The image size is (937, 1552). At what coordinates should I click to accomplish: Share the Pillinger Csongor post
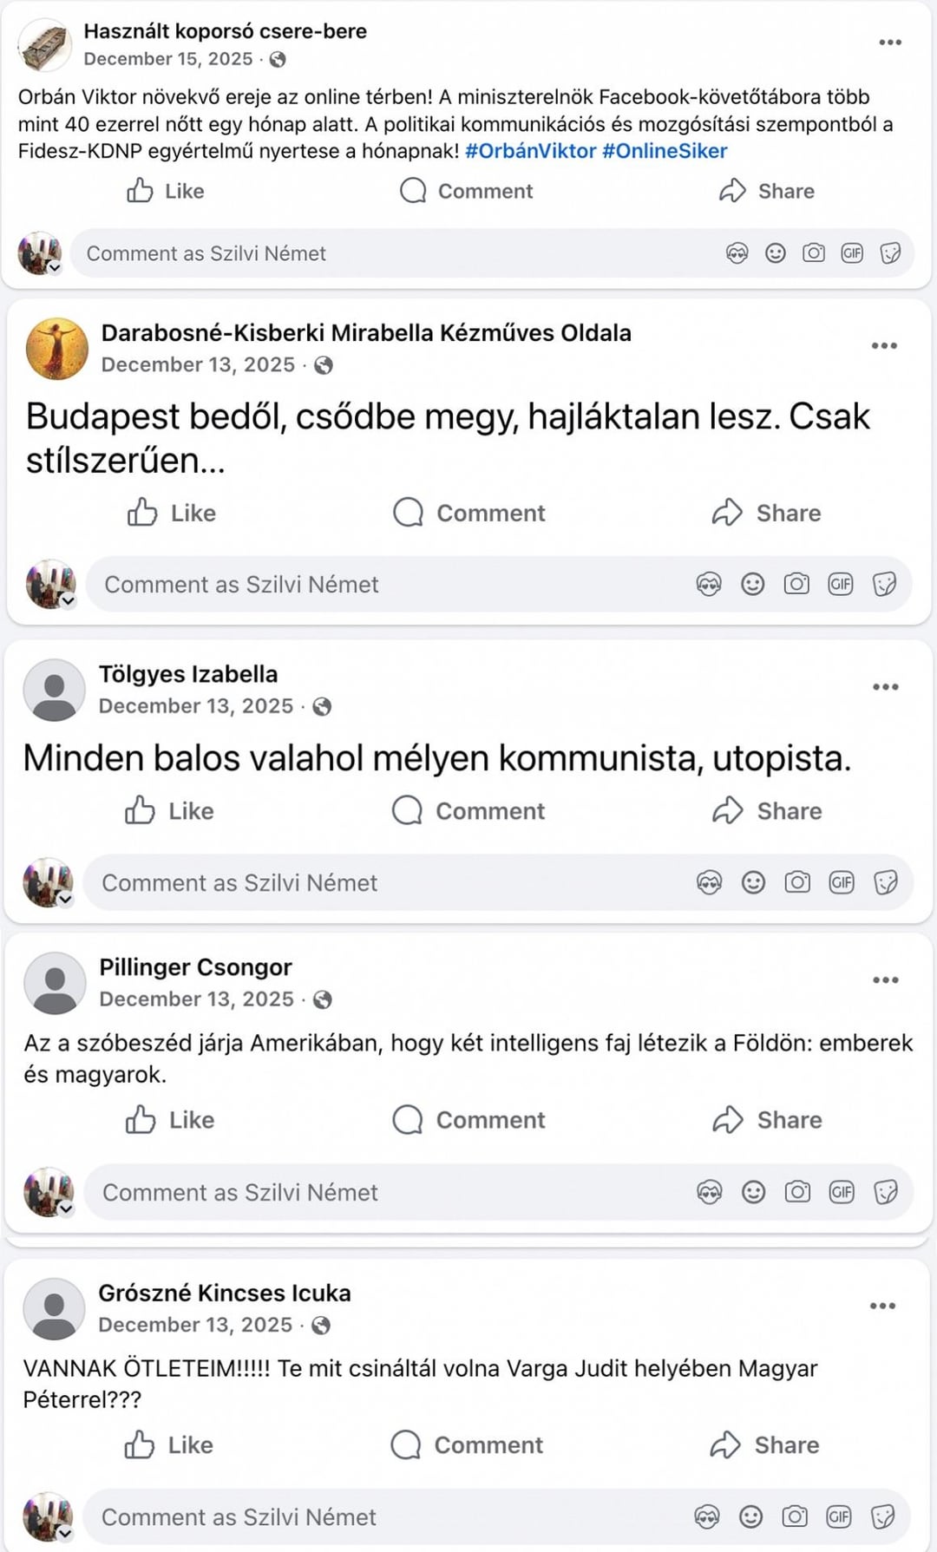point(767,1120)
